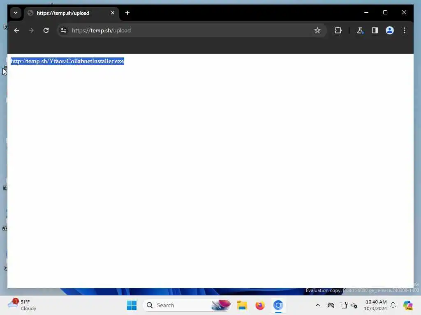The height and width of the screenshot is (315, 421).
Task: Minimize the Chrome window
Action: pos(366,12)
